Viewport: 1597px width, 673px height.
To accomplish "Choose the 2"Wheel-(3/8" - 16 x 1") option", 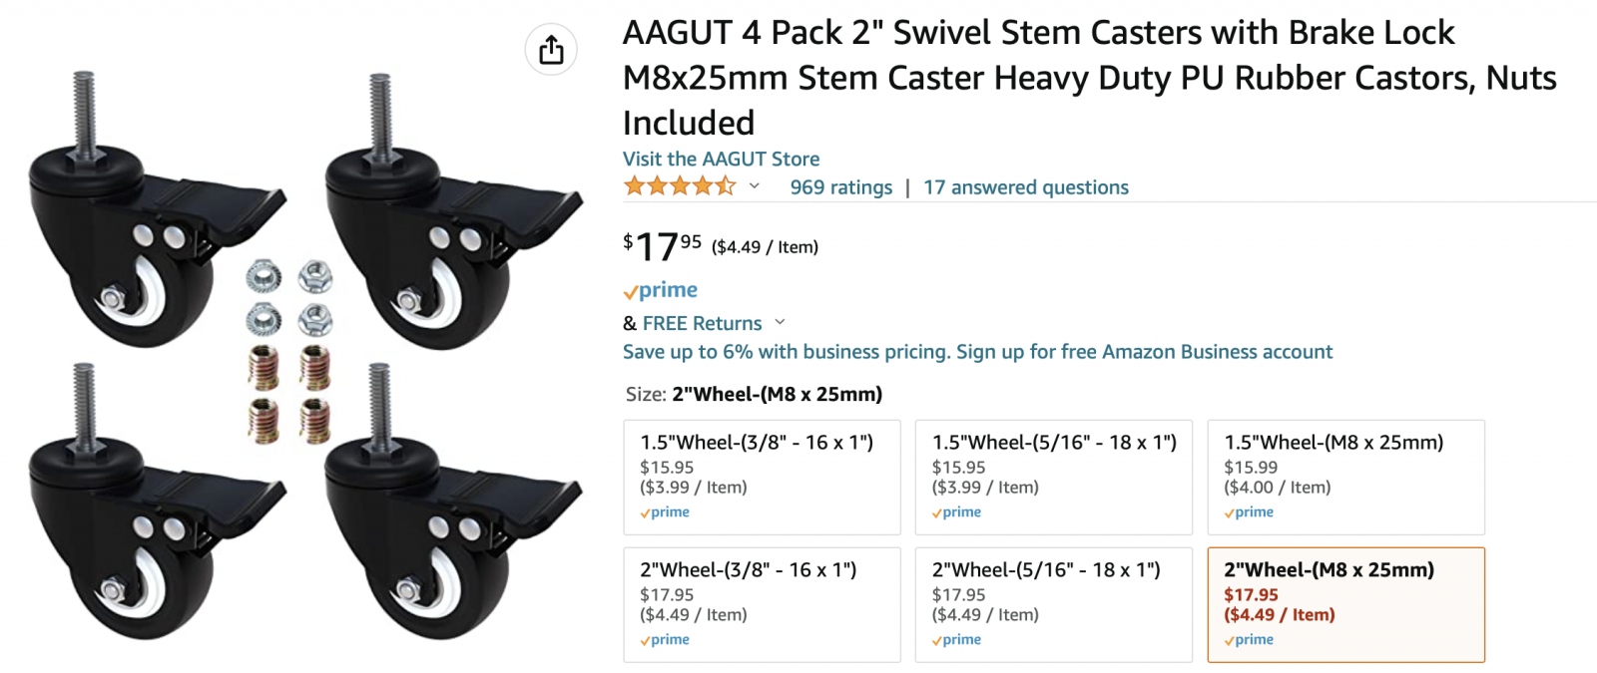I will pos(763,605).
